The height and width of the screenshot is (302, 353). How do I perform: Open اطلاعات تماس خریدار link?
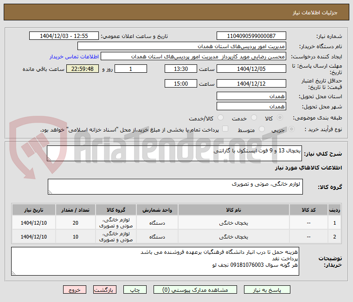click(x=74, y=57)
